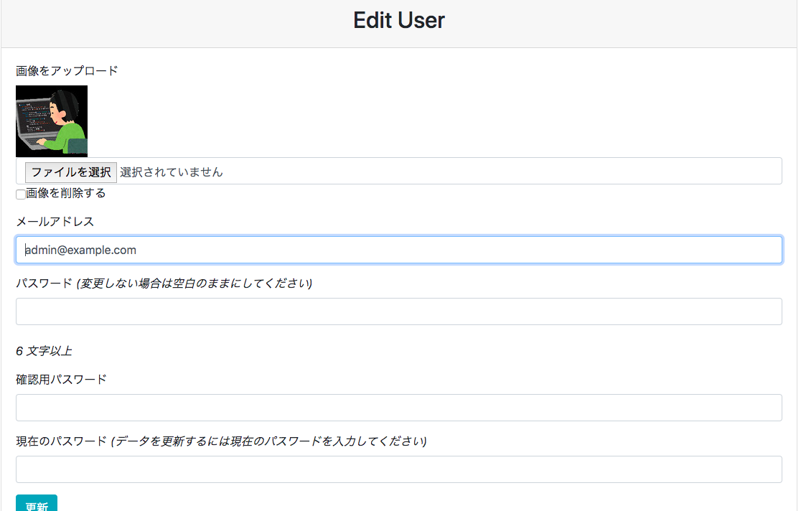Check the 画像を削除する checkbox

21,194
